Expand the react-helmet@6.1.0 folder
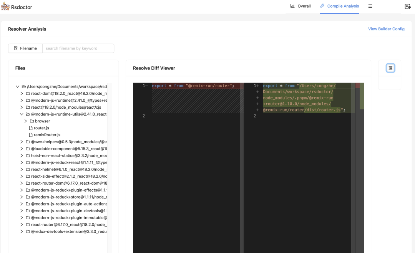 [x=22, y=169]
